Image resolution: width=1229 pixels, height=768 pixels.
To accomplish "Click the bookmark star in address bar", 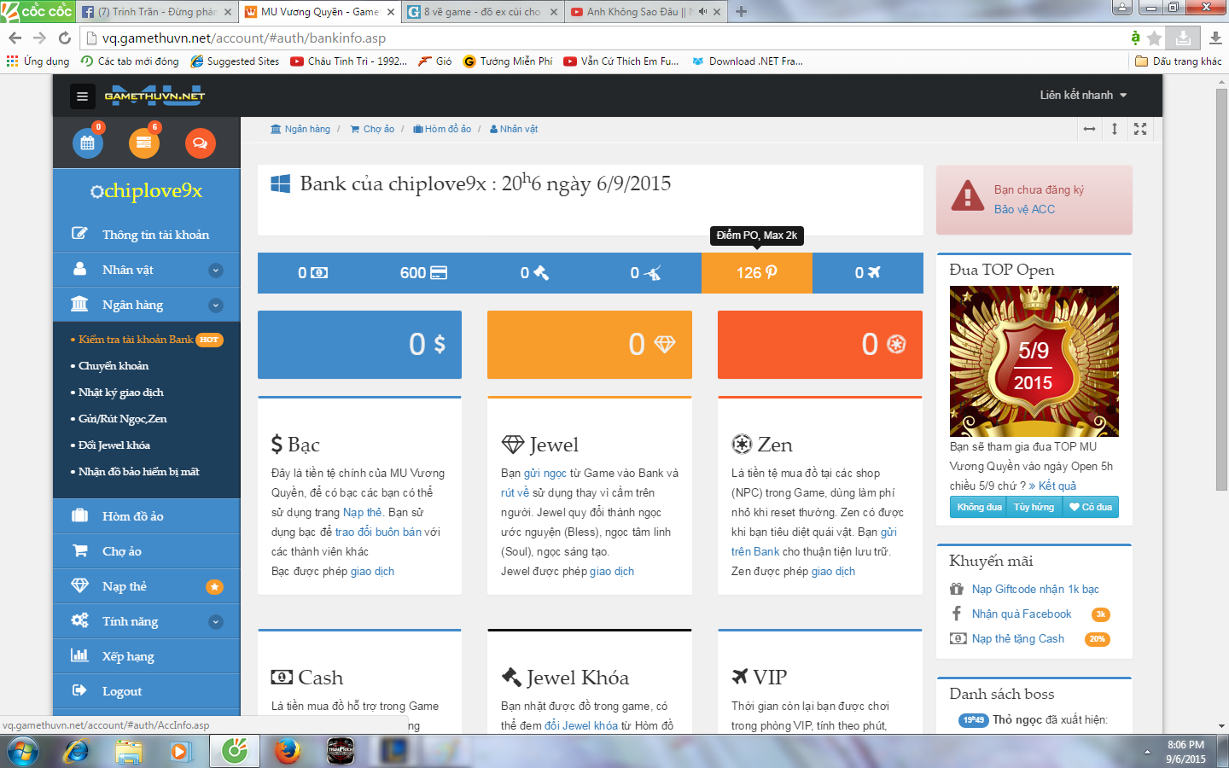I will click(1155, 38).
